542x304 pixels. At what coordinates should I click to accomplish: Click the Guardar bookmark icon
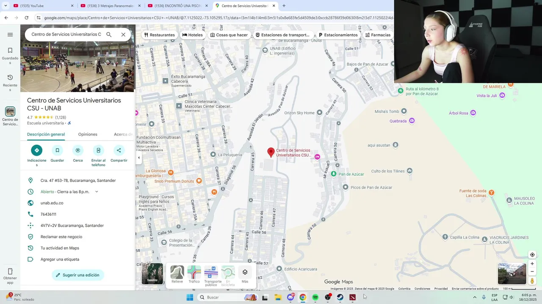pyautogui.click(x=57, y=150)
